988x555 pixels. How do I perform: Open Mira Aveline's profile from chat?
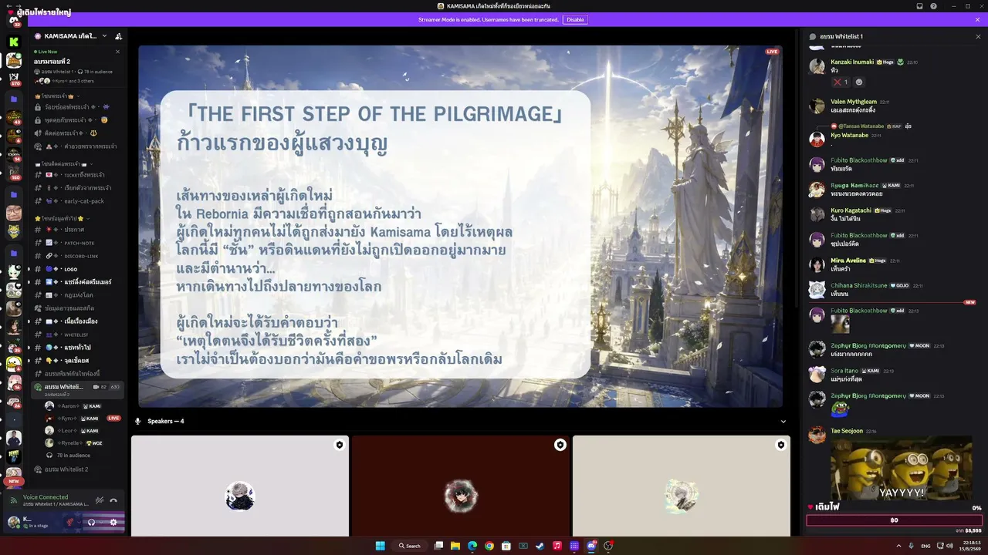[x=848, y=261]
